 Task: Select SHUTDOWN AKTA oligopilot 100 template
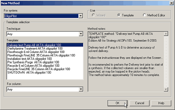click(x=45, y=72)
